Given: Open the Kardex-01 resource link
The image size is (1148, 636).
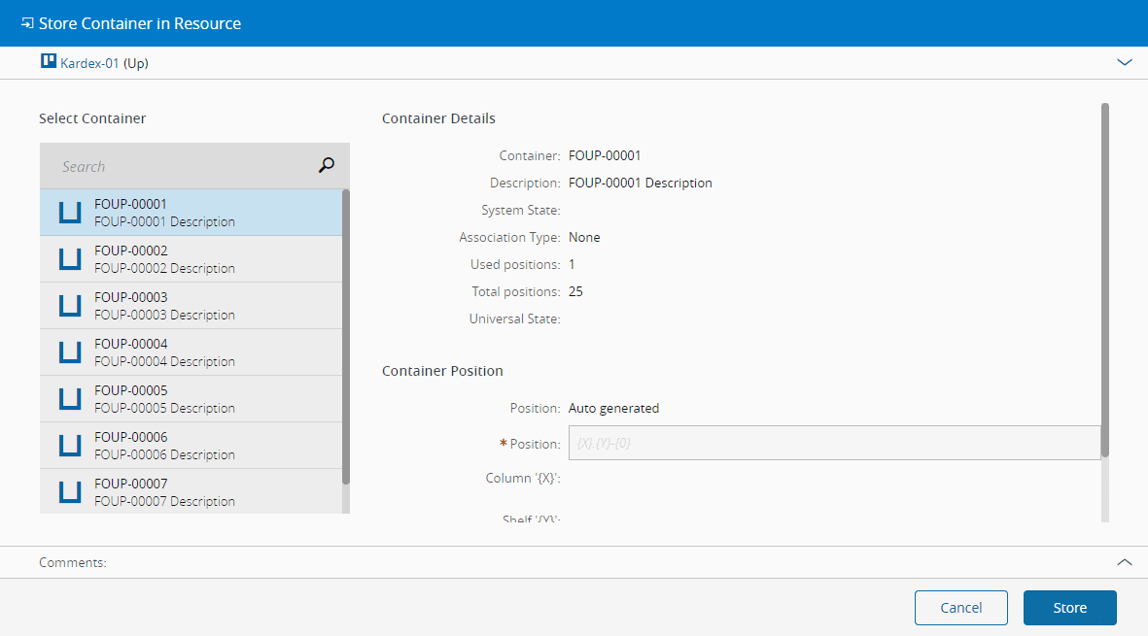Looking at the screenshot, I should coord(89,63).
